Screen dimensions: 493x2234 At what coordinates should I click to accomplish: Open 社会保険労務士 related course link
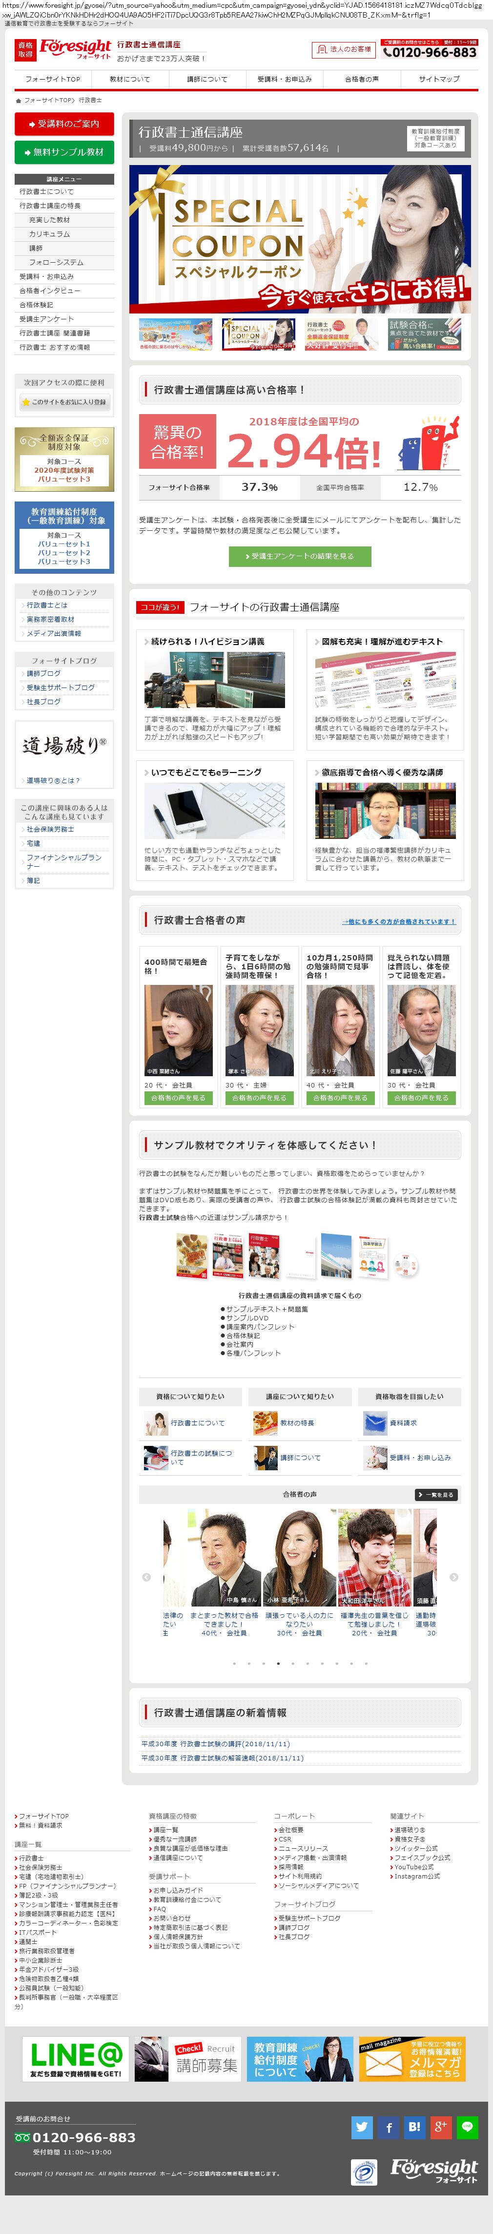click(x=50, y=829)
